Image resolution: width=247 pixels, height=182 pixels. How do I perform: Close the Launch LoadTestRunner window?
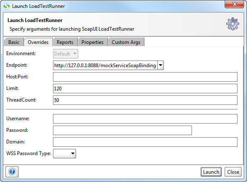coord(235,4)
